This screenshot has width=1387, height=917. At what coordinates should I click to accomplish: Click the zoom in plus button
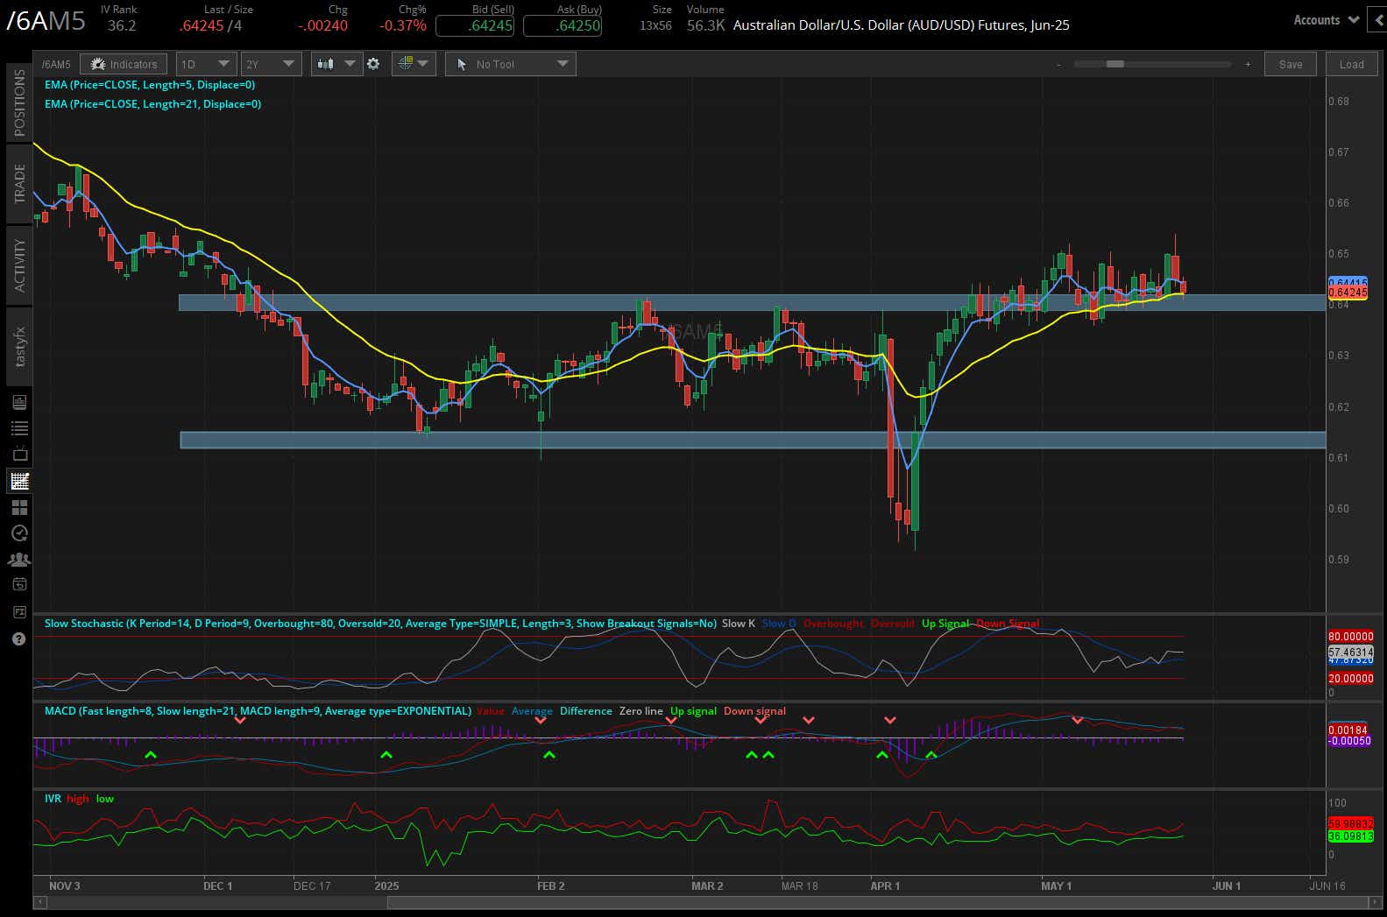click(x=1248, y=64)
